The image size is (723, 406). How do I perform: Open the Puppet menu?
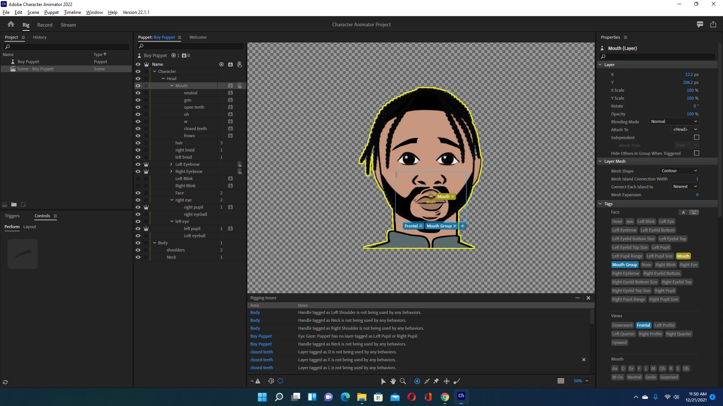coord(51,12)
